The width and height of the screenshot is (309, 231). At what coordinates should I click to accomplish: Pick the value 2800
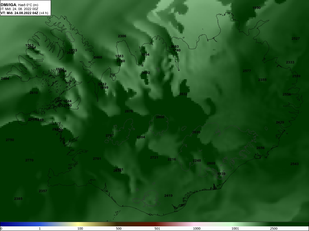tap(211, 164)
